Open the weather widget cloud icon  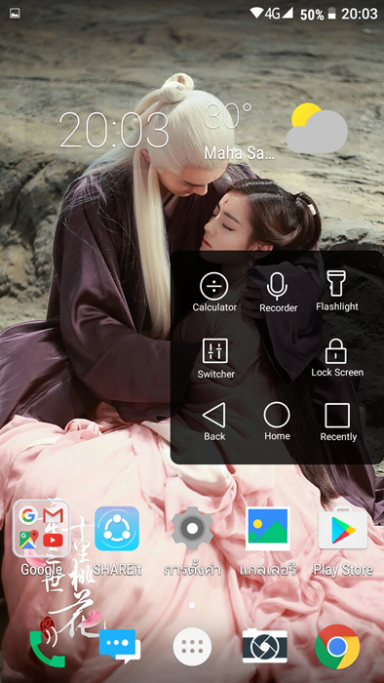tap(317, 128)
